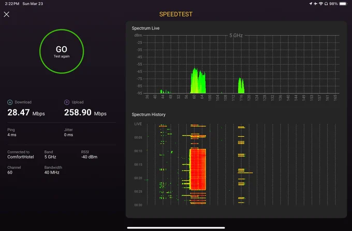
Task: Select the SPEEDTEST title
Action: point(176,15)
